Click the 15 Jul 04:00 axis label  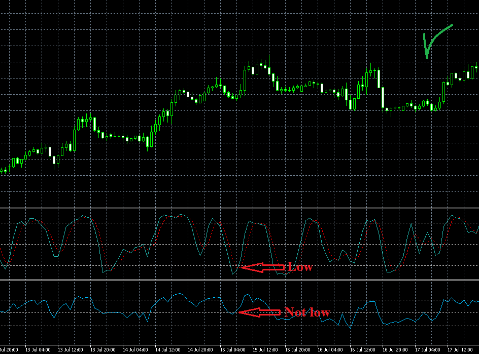click(232, 349)
